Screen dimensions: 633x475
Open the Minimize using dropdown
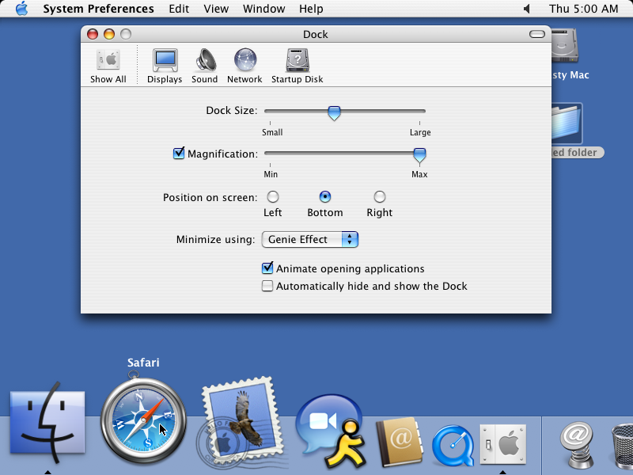point(309,239)
